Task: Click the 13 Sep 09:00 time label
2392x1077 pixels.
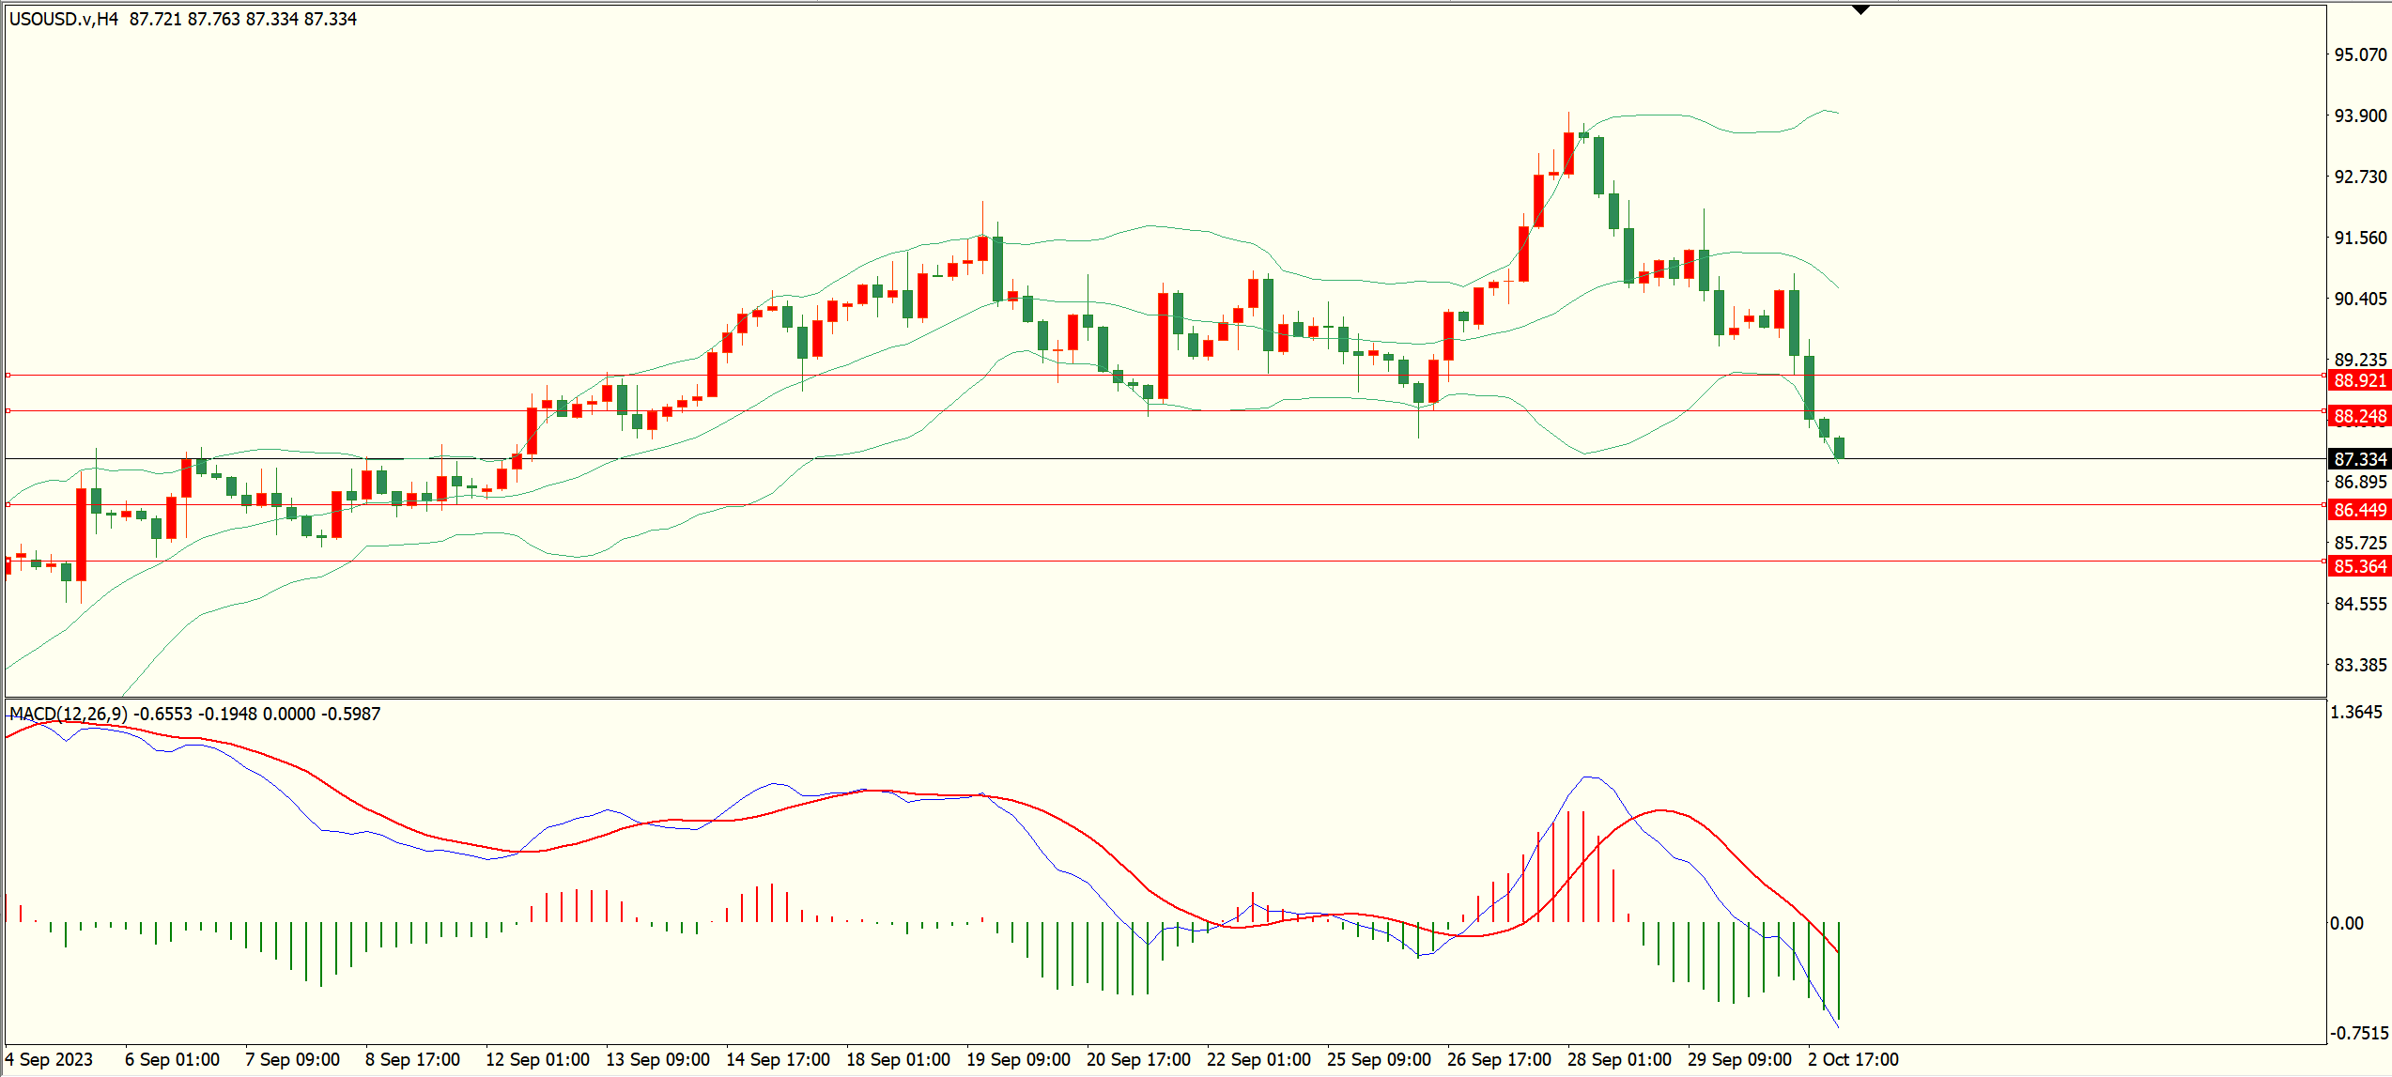Action: click(x=657, y=1059)
